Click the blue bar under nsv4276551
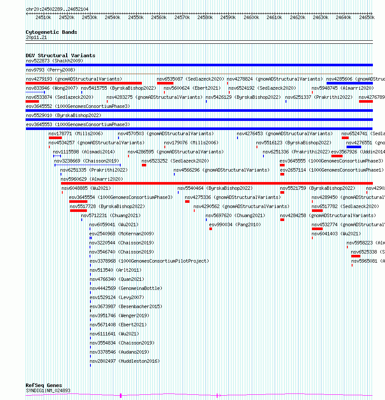Viewport: 385px width, 400px height. [x=354, y=147]
